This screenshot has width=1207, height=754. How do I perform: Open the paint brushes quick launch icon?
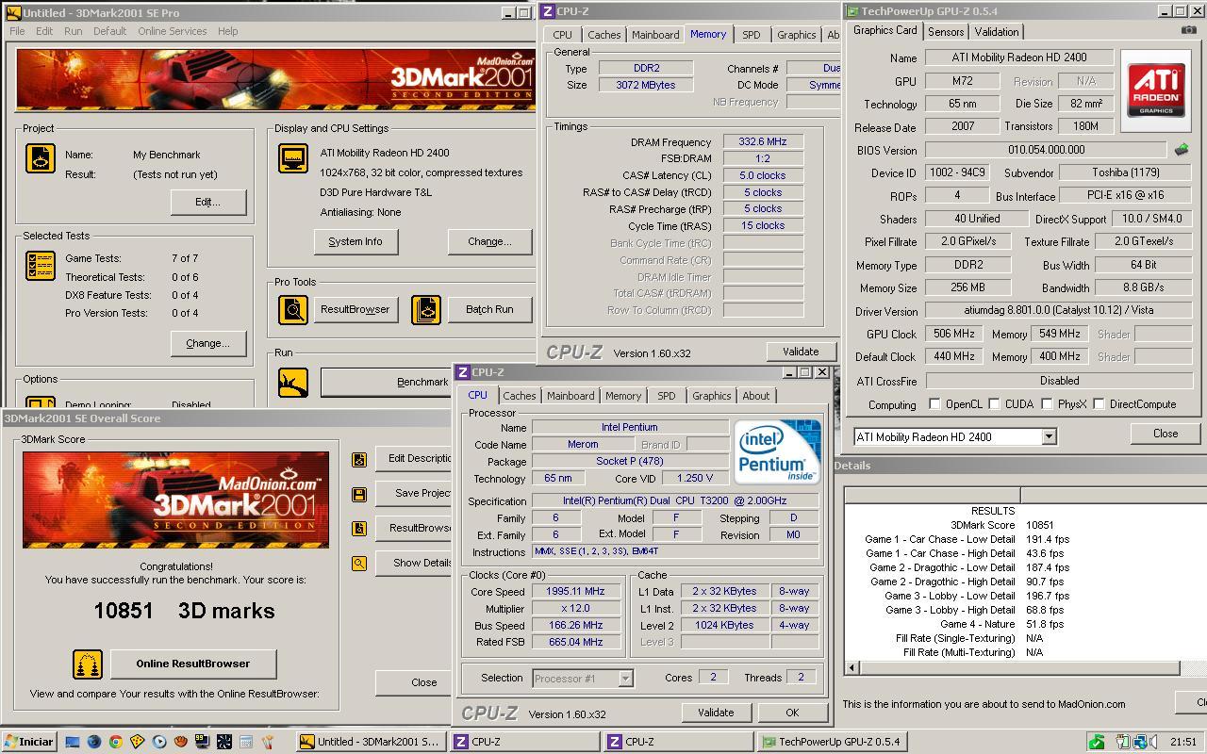tap(267, 742)
